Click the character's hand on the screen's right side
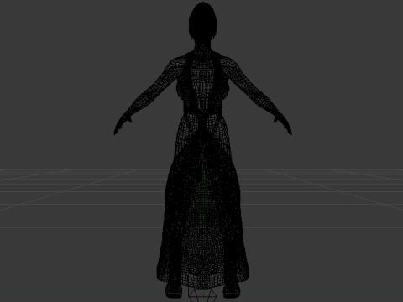403x302 pixels. pos(283,123)
